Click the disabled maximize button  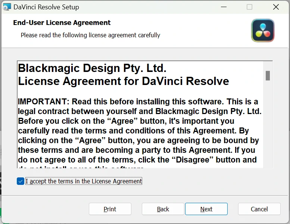pos(249,7)
